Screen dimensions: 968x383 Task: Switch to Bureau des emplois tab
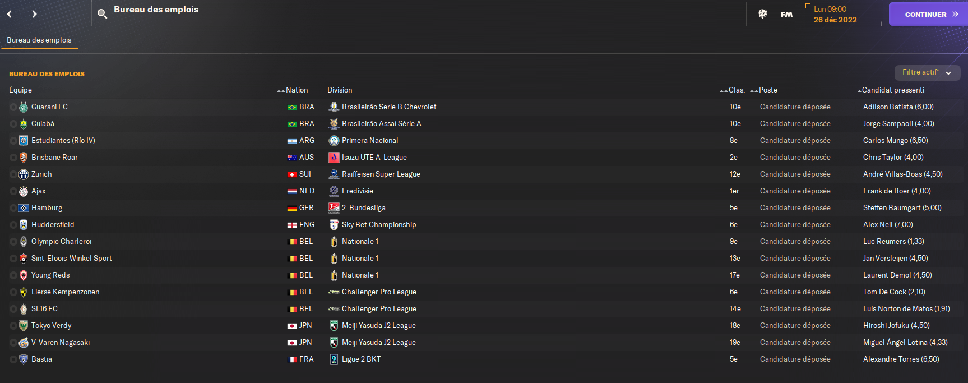39,40
